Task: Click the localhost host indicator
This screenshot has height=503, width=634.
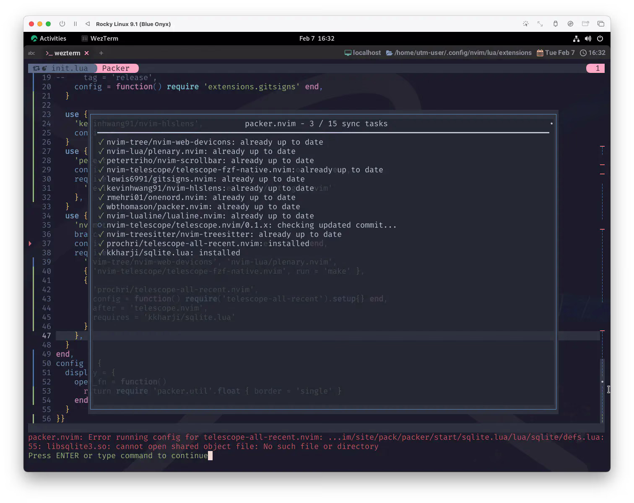Action: tap(363, 53)
